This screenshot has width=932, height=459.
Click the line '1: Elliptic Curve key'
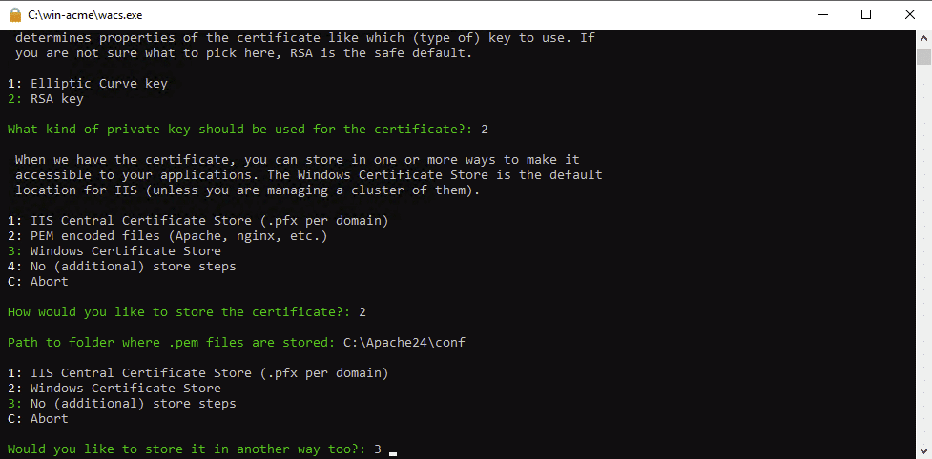[x=88, y=84]
